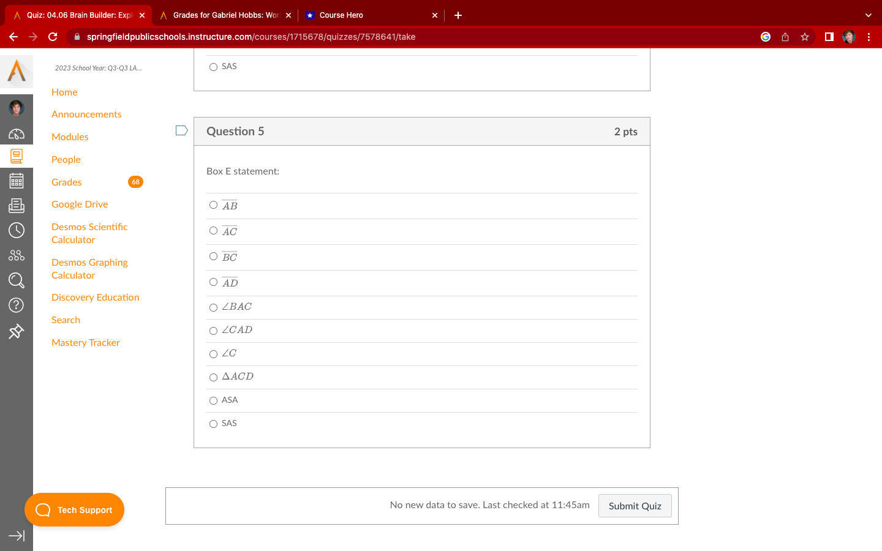
Task: Open the browser three-dot menu
Action: tap(869, 37)
